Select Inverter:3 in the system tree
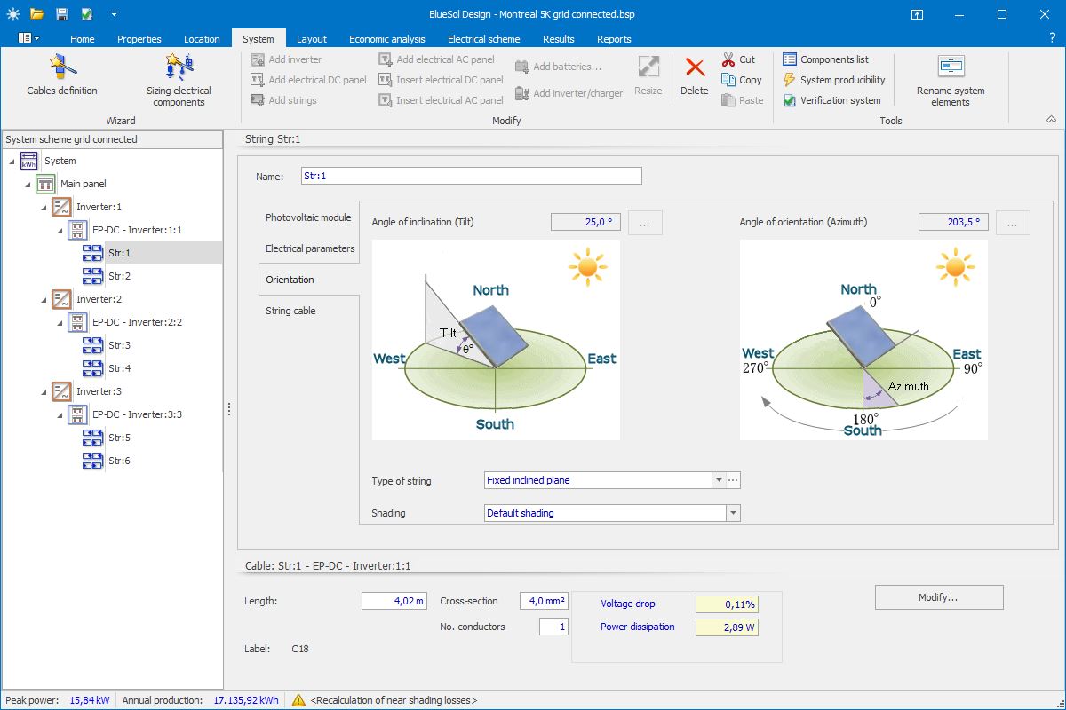Image resolution: width=1066 pixels, height=710 pixels. pyautogui.click(x=99, y=391)
